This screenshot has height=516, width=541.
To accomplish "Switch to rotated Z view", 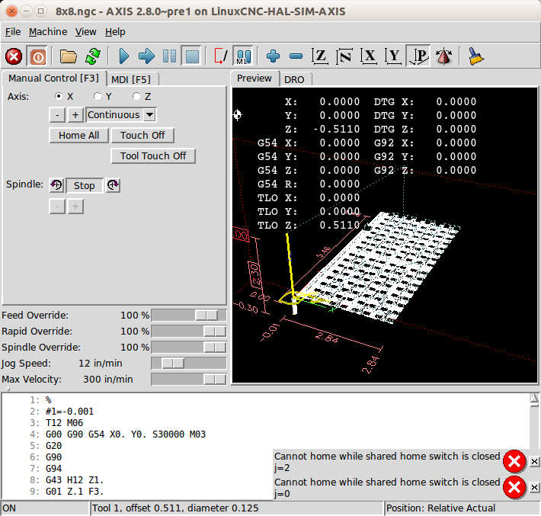I will pos(344,56).
